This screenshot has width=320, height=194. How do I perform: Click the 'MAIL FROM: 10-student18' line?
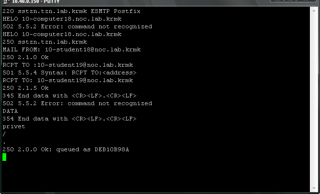coord(71,49)
